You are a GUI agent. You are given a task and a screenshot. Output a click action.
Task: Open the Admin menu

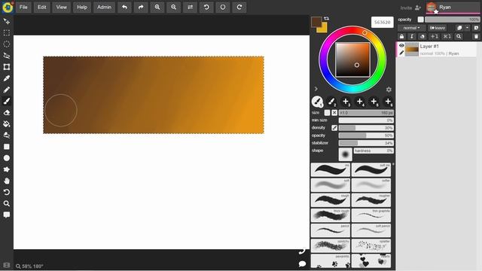(x=104, y=7)
